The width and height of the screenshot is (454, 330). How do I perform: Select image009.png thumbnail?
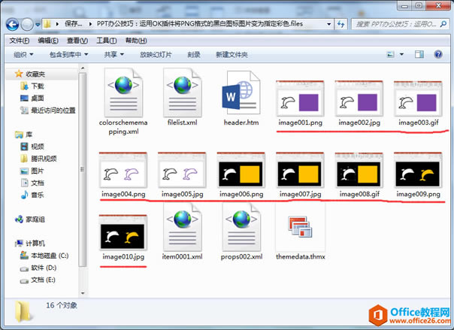pos(418,170)
